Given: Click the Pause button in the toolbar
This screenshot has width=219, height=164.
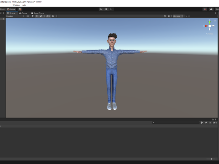Looking at the screenshot, I should [x=106, y=9].
